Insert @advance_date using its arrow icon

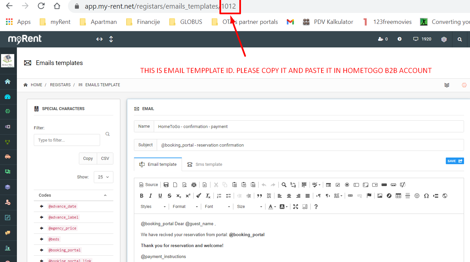[42, 206]
